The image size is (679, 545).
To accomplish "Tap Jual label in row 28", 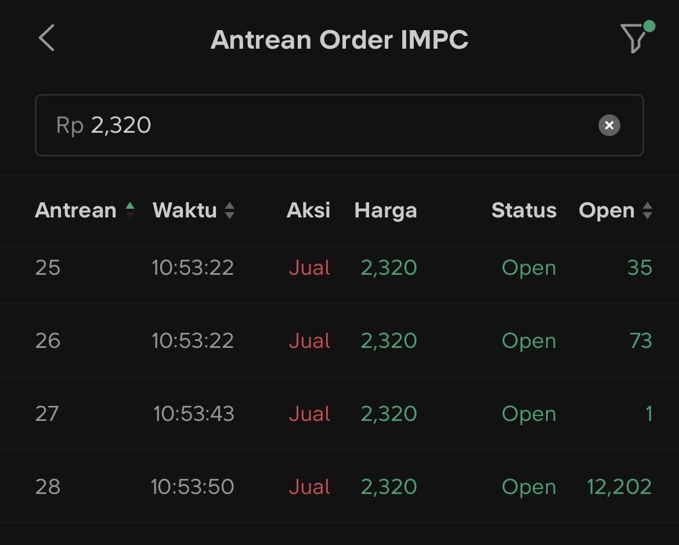I will click(309, 487).
